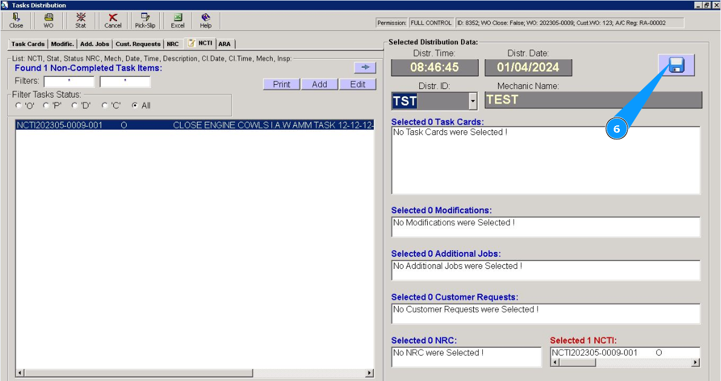Click the Distr. Time 08:46:45 field
Screen dimensions: 721x381
[434, 68]
